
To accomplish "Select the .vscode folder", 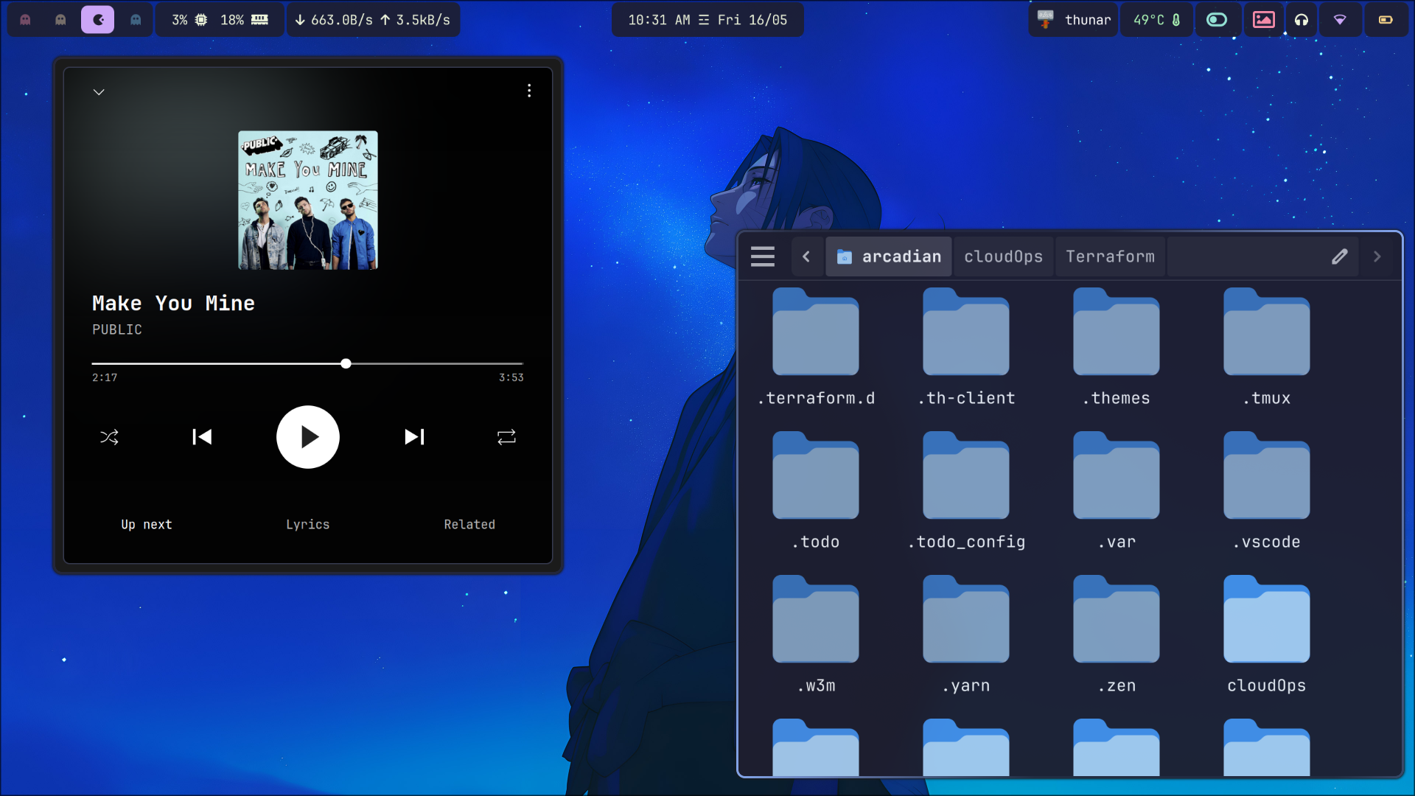I will point(1267,492).
